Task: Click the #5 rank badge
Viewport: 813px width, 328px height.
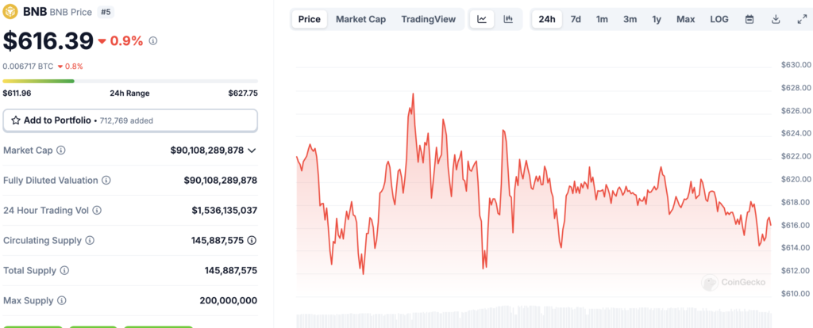Action: (105, 13)
